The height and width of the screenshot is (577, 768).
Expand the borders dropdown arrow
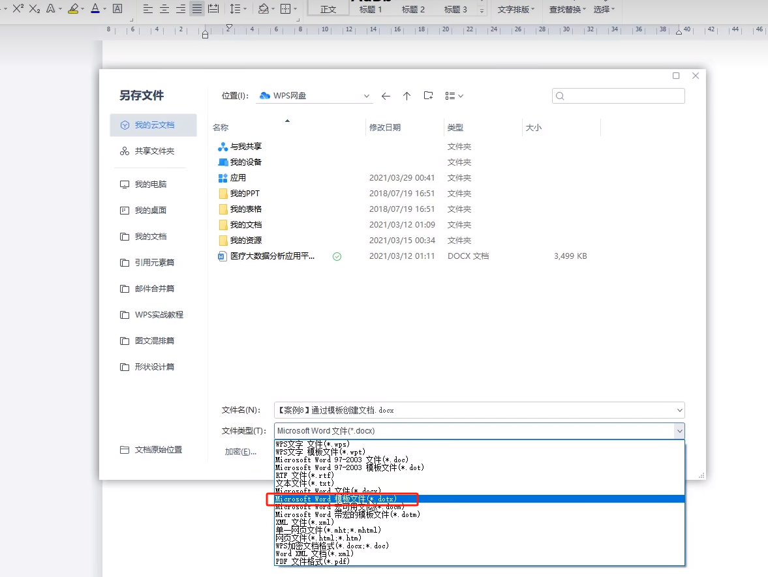(x=296, y=9)
